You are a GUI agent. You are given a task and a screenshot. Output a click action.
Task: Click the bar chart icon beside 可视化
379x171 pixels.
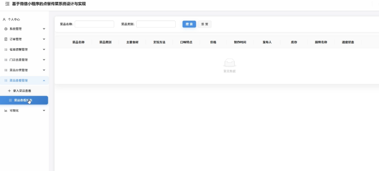6,110
